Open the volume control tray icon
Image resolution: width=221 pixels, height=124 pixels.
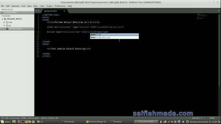172,122
